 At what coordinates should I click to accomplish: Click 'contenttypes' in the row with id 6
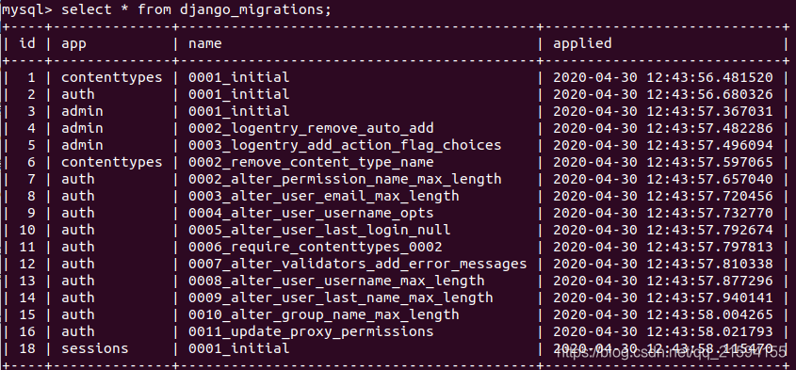tap(112, 163)
